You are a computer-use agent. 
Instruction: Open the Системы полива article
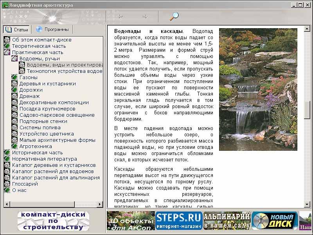click(x=40, y=128)
